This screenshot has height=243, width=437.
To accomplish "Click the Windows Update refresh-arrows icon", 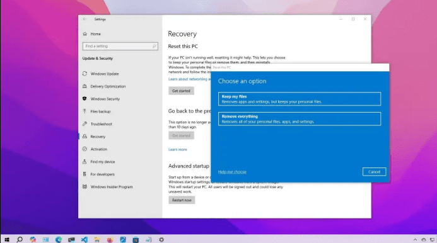I will tap(84, 74).
